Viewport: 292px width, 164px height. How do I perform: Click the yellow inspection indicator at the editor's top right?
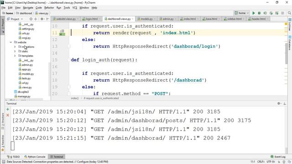coord(286,24)
